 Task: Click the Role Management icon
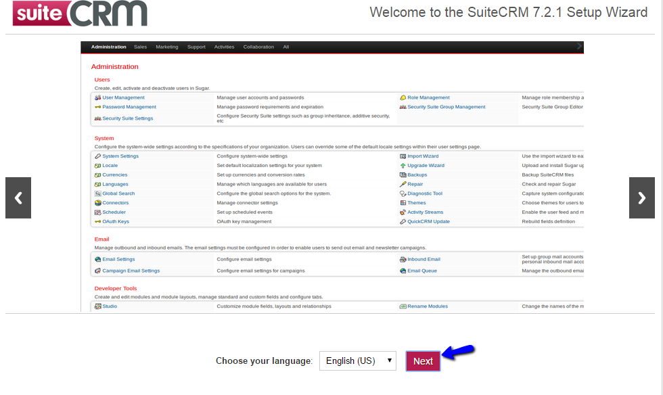click(x=403, y=97)
